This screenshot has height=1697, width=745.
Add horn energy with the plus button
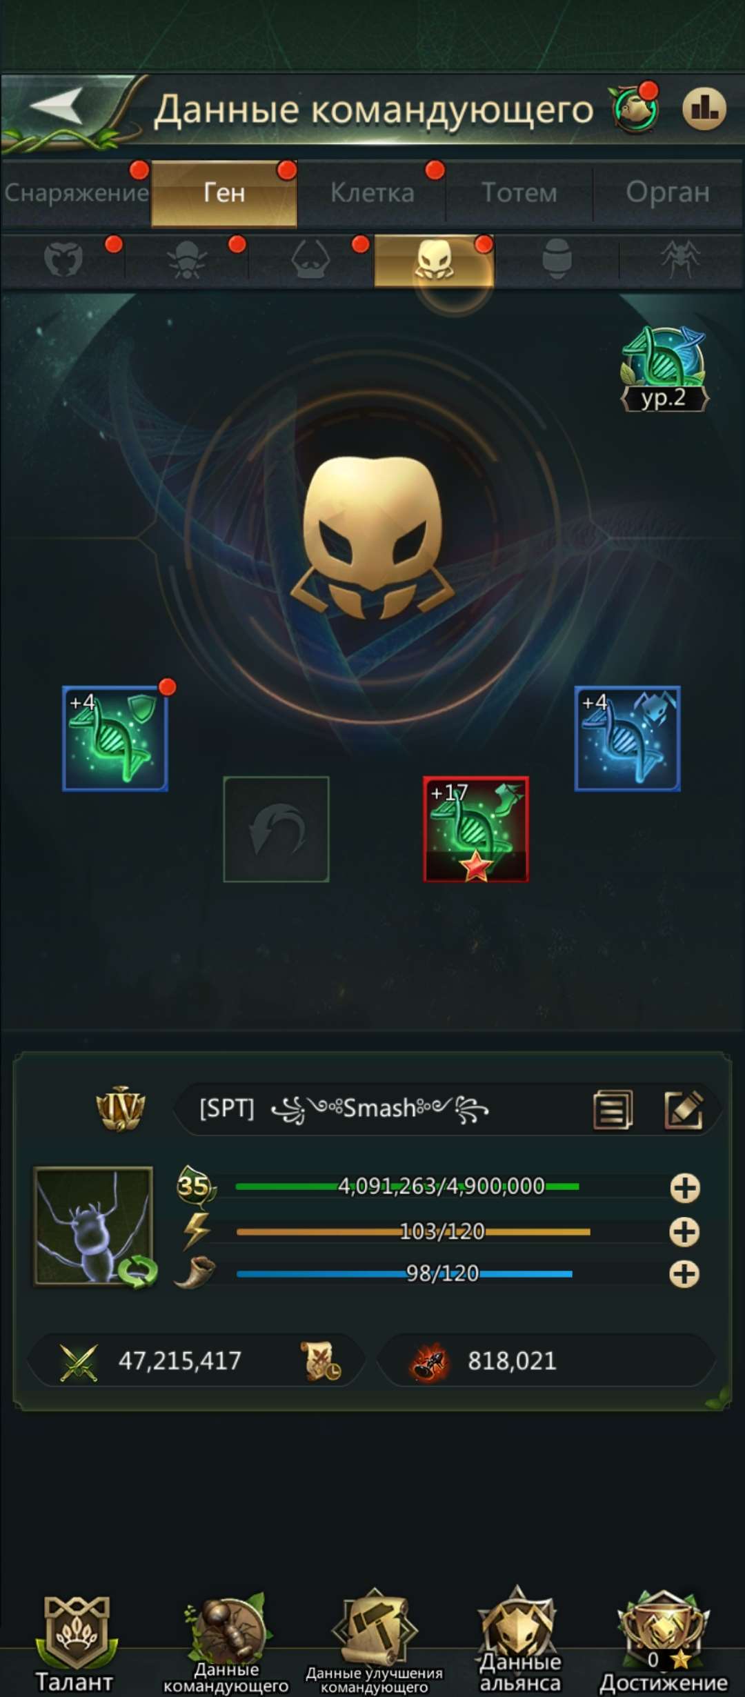point(684,1274)
